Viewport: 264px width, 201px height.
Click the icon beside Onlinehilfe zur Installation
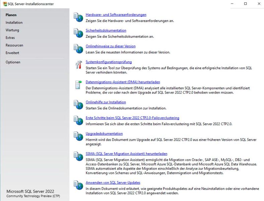[x=78, y=105]
